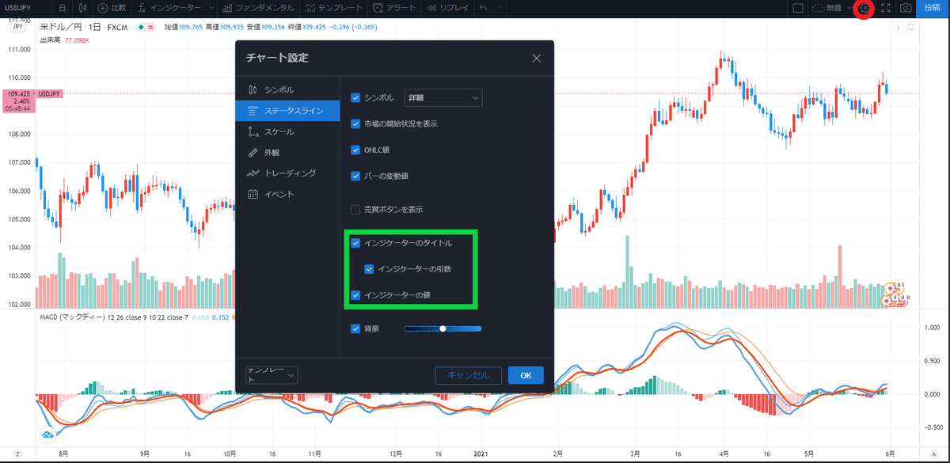
Task: Open テンプレート indicator templates
Action: point(333,8)
